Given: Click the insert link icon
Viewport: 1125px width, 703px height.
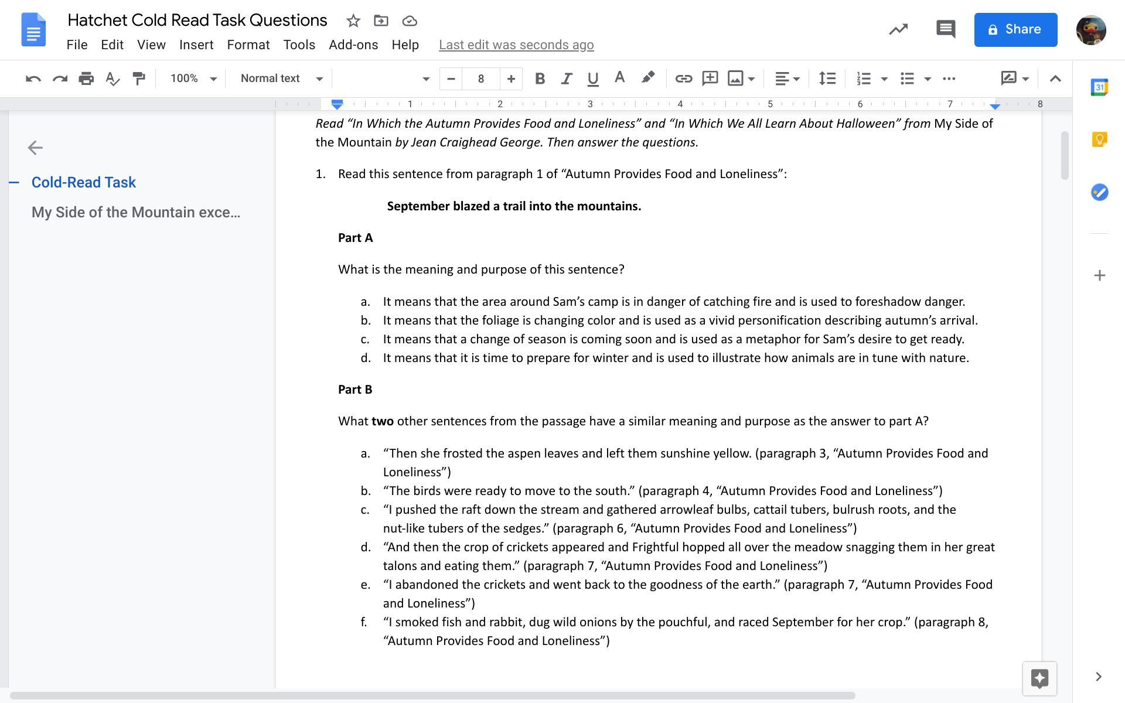Looking at the screenshot, I should click(683, 79).
